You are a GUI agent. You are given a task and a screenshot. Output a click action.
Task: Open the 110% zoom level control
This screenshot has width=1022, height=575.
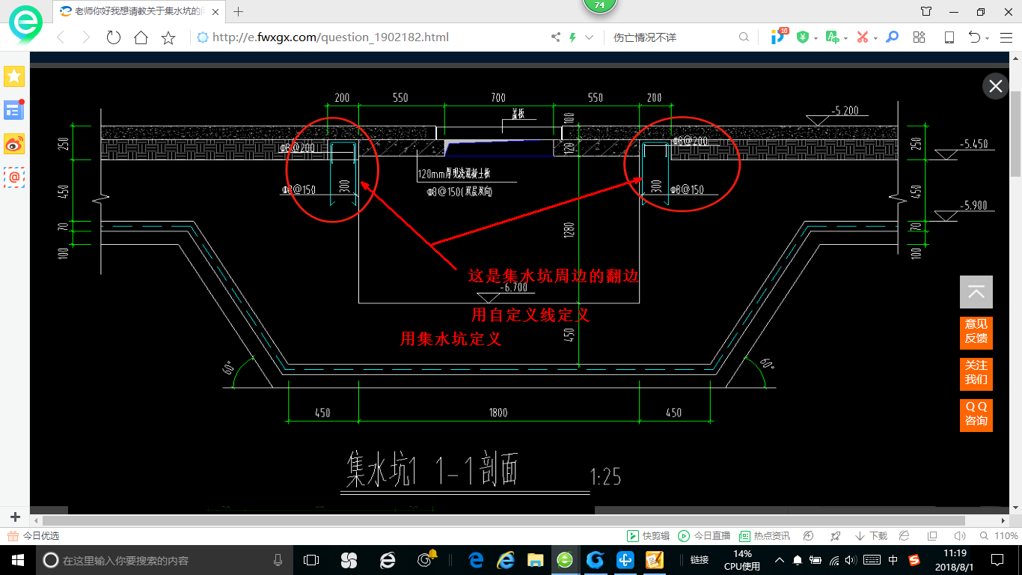[998, 536]
